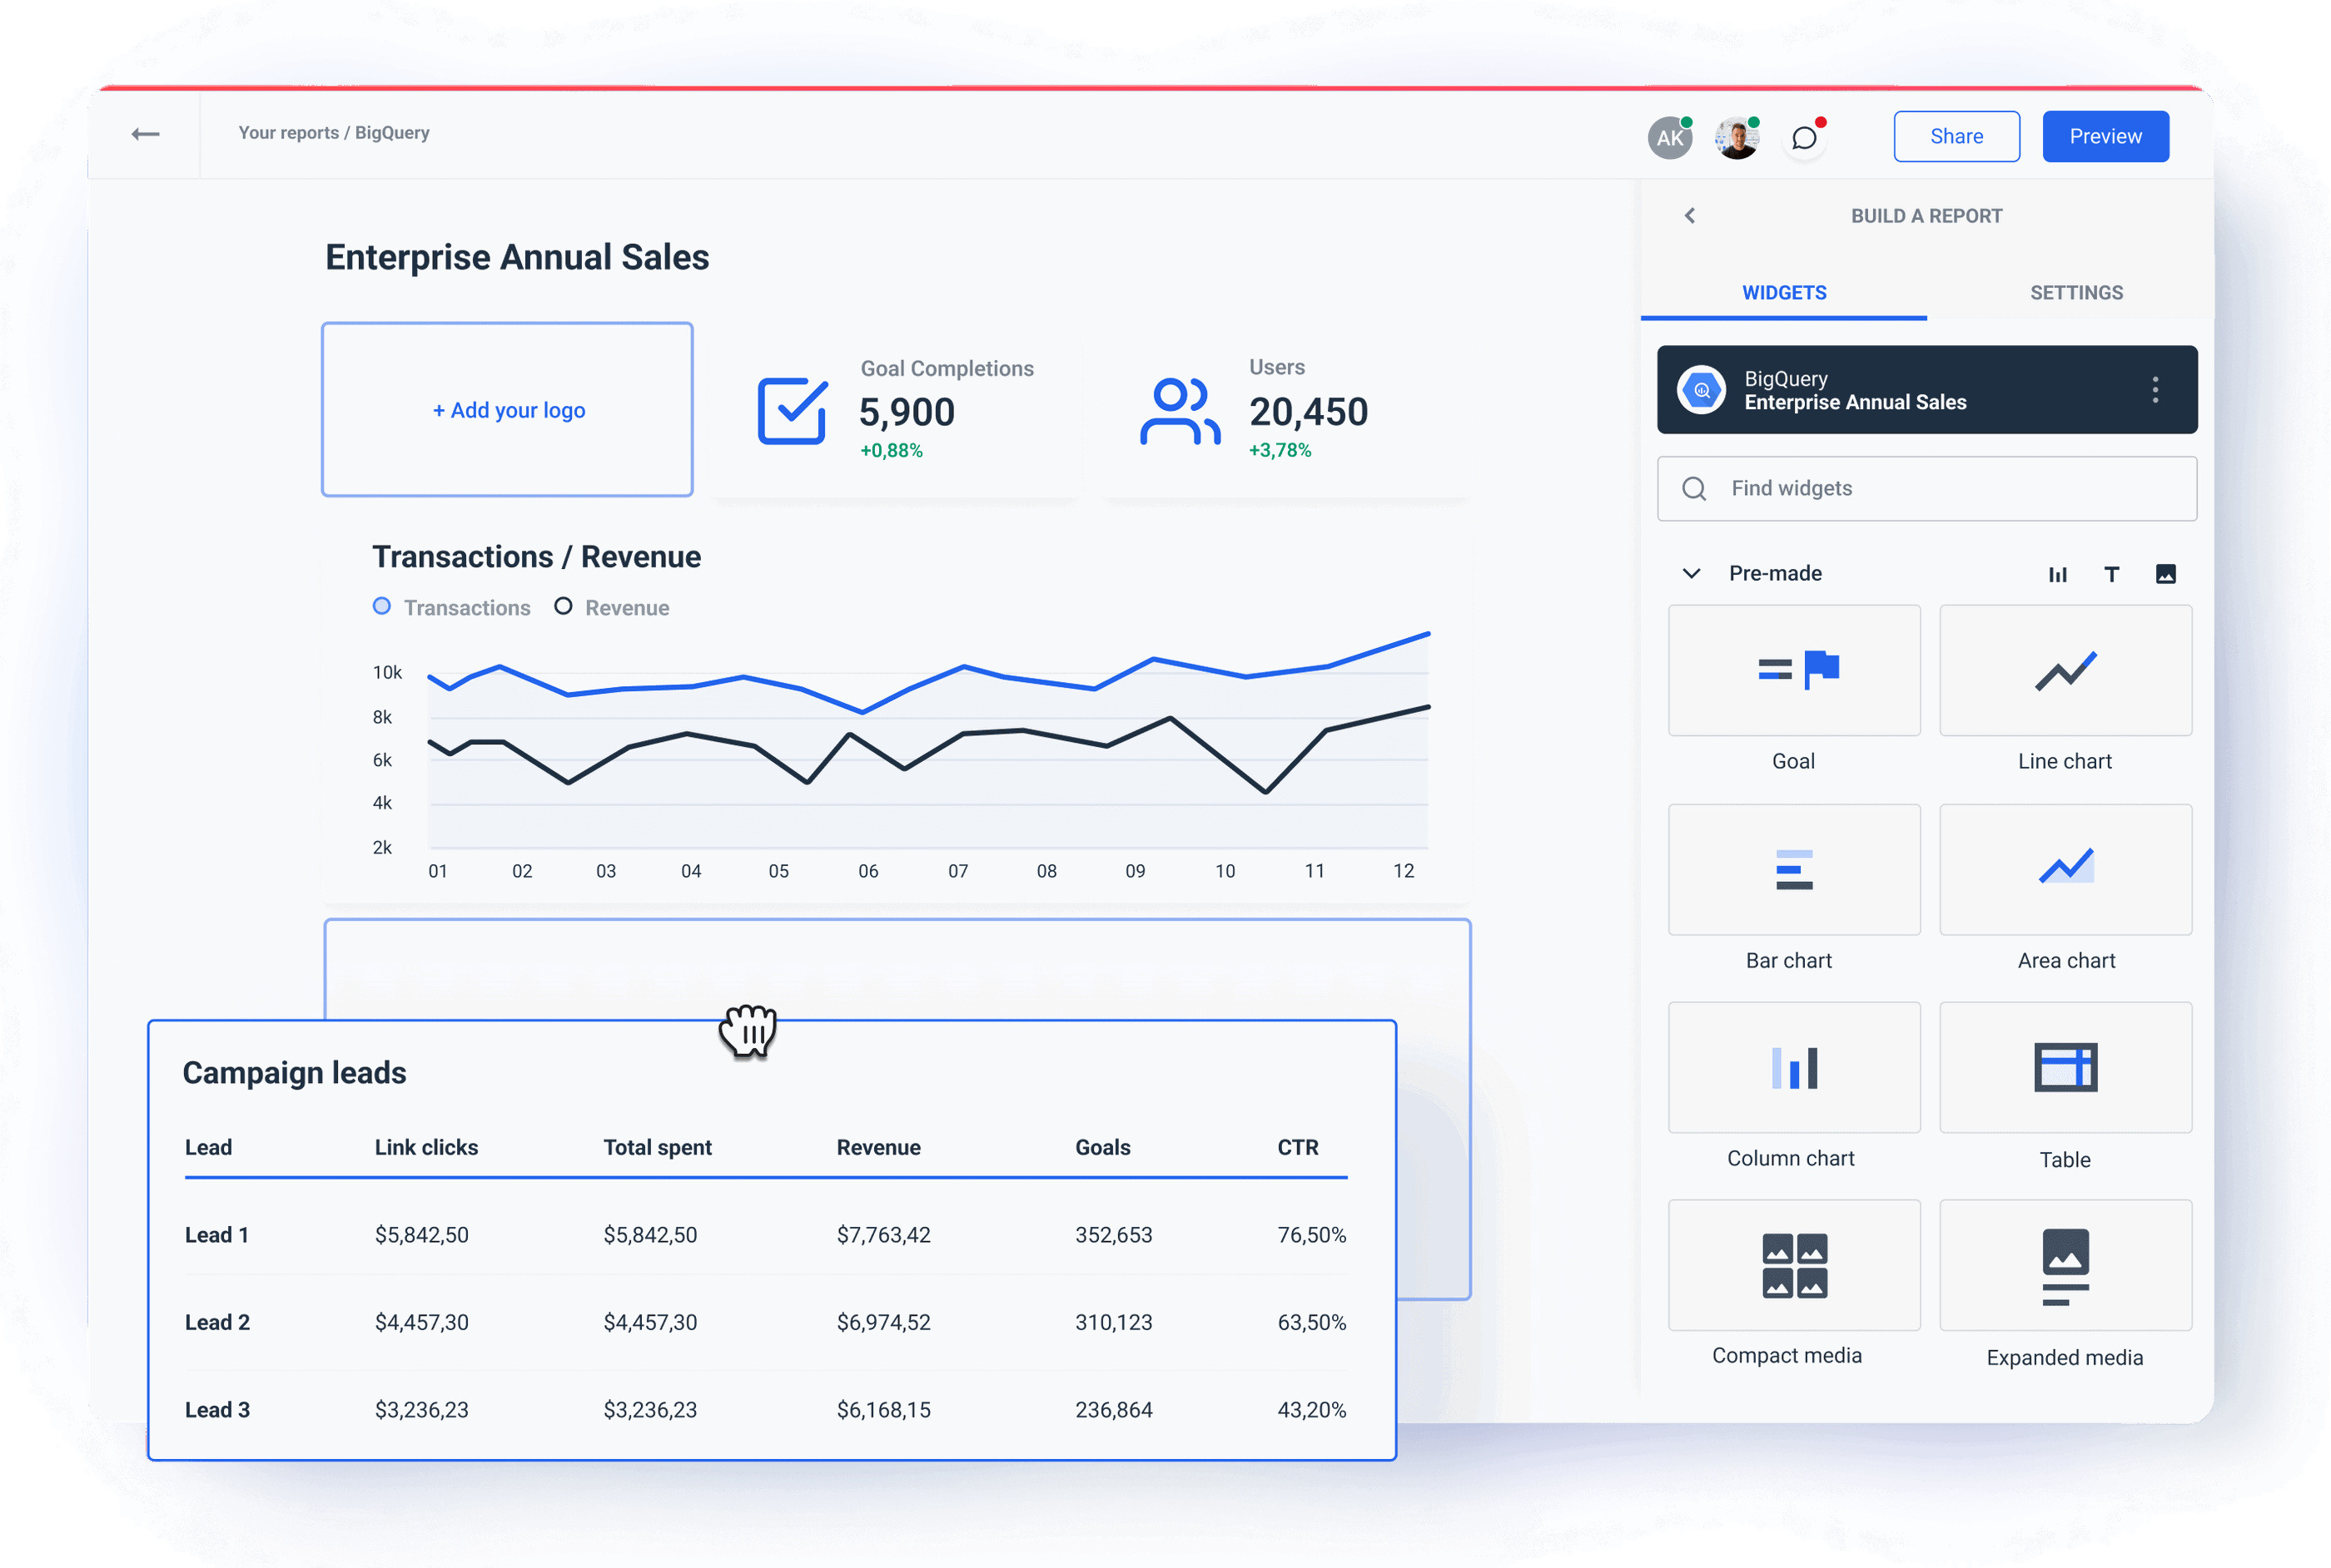
Task: Select the Line chart widget
Action: 2065,670
